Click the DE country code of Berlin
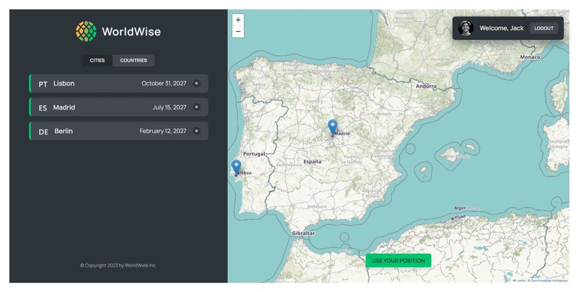This screenshot has width=580, height=292. (x=43, y=132)
